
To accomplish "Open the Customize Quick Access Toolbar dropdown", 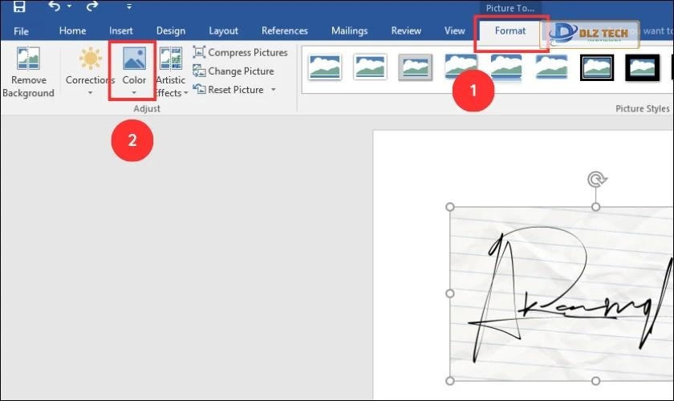I will pos(129,7).
